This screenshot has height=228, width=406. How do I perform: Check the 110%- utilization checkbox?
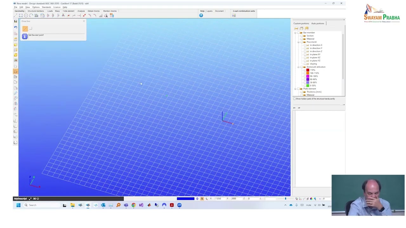click(x=305, y=70)
